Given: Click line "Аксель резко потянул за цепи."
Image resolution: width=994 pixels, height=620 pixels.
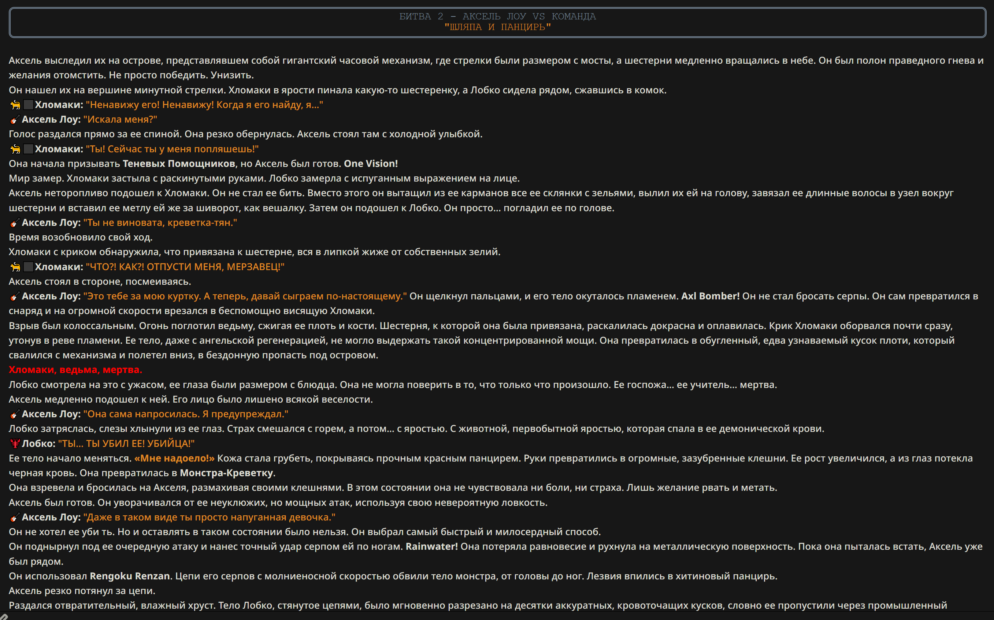Looking at the screenshot, I should pyautogui.click(x=82, y=591).
